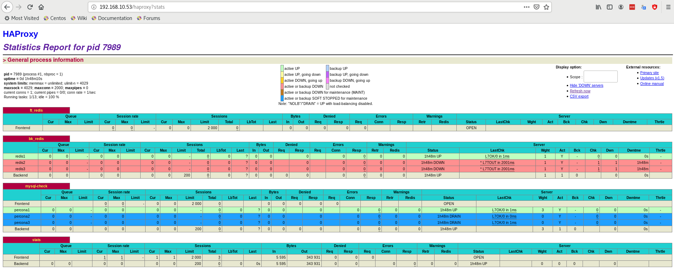The width and height of the screenshot is (674, 272).
Task: Click the translate extension icon
Action: click(643, 7)
